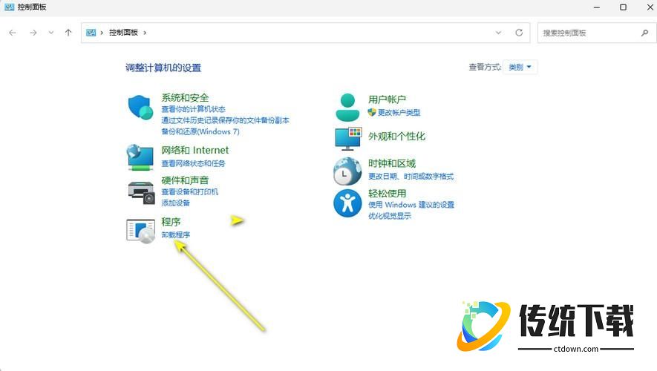This screenshot has height=371, width=657.
Task: Click the 卸载程序 link
Action: coord(176,235)
